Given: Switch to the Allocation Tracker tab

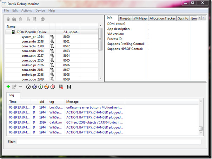Looking at the screenshot, I should tap(163, 18).
